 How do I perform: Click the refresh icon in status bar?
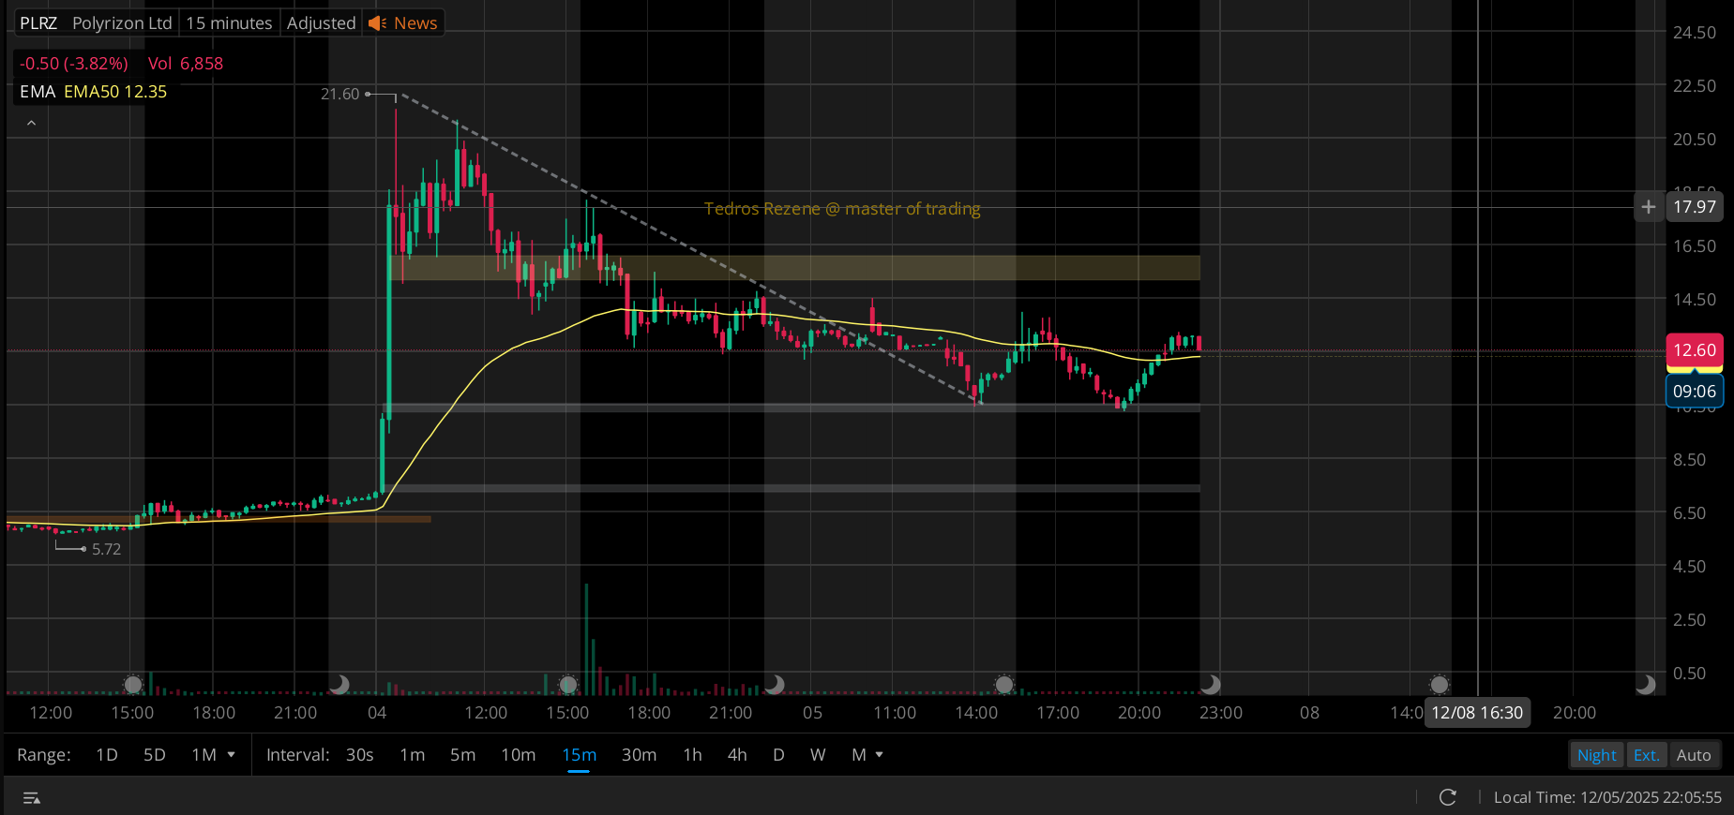(1448, 797)
